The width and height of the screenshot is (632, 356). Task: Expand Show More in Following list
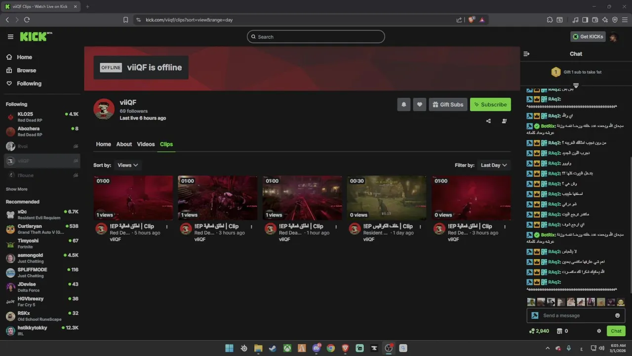(x=16, y=189)
